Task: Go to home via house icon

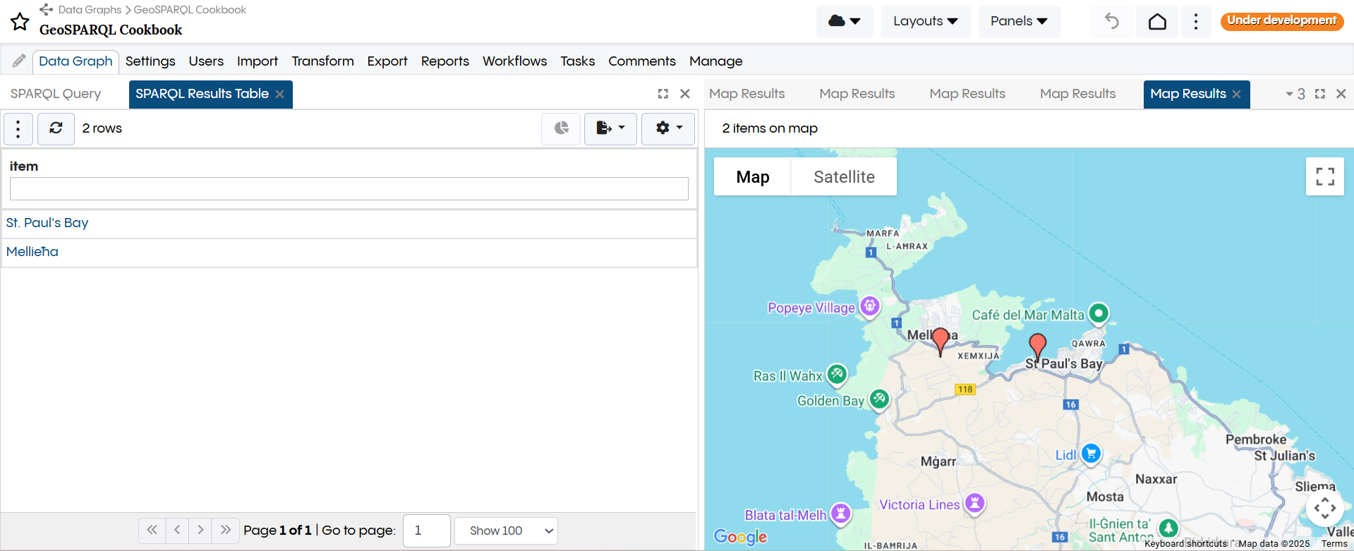Action: point(1157,21)
